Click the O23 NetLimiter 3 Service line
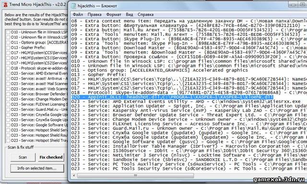Screen dimensions: 307x184 coord(189,155)
